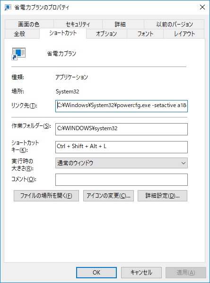Viewport: 210px width, 283px height.
Task: Click the アプリケーション type value
Action: [x=72, y=77]
